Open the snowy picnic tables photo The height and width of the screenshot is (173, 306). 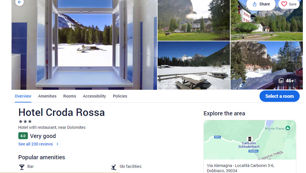(x=193, y=65)
